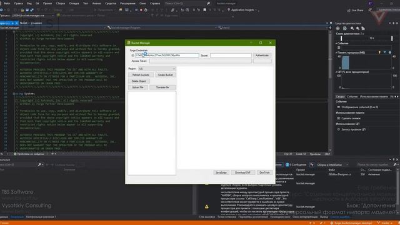
Task: Click Отображение событий link
Action: pos(360,107)
